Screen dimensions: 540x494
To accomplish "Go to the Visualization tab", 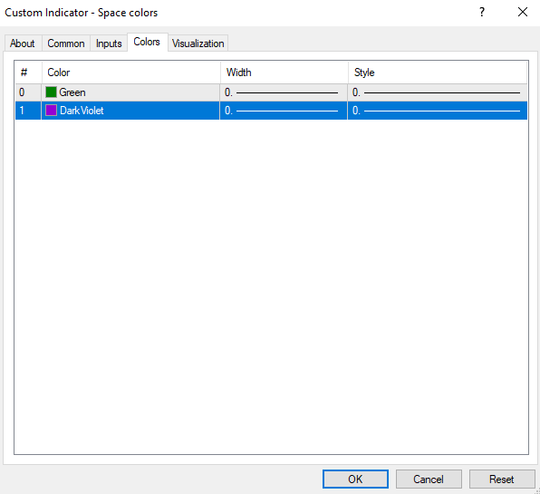I will pos(198,44).
